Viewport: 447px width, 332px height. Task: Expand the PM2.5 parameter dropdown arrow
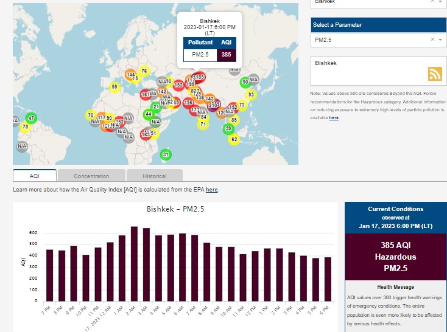pos(441,40)
